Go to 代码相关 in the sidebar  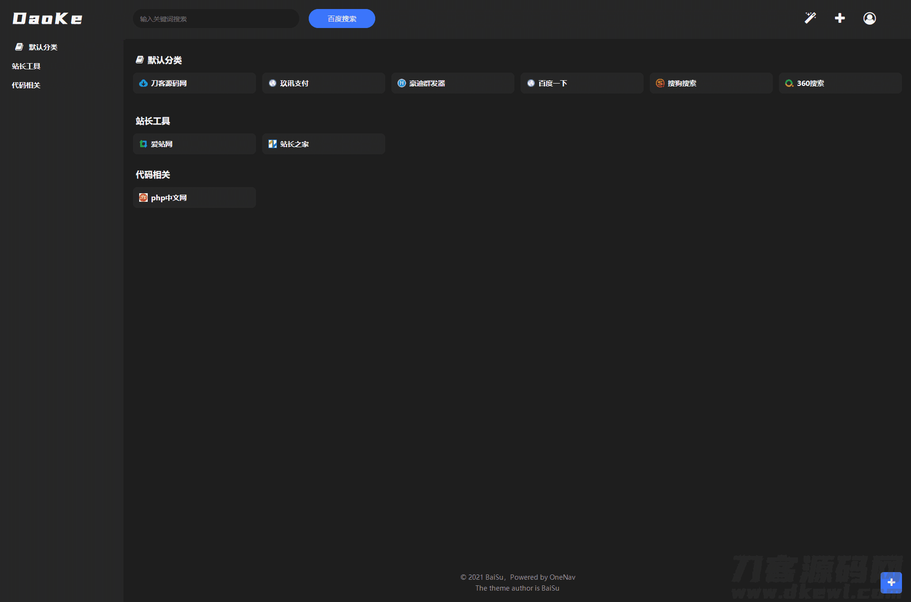26,85
